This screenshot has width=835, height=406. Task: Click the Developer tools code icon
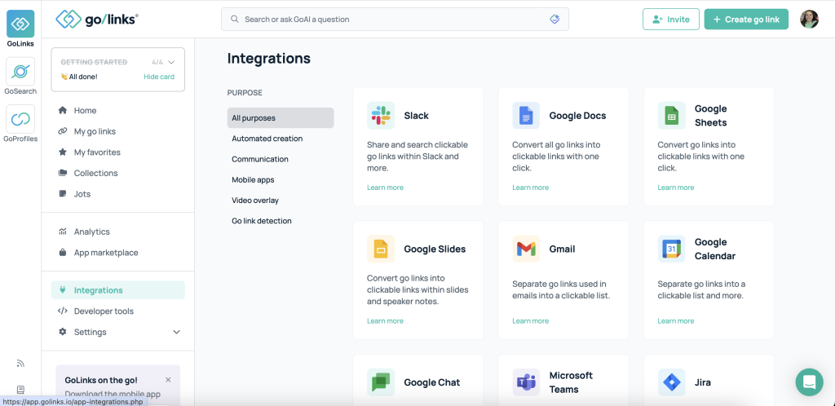63,311
